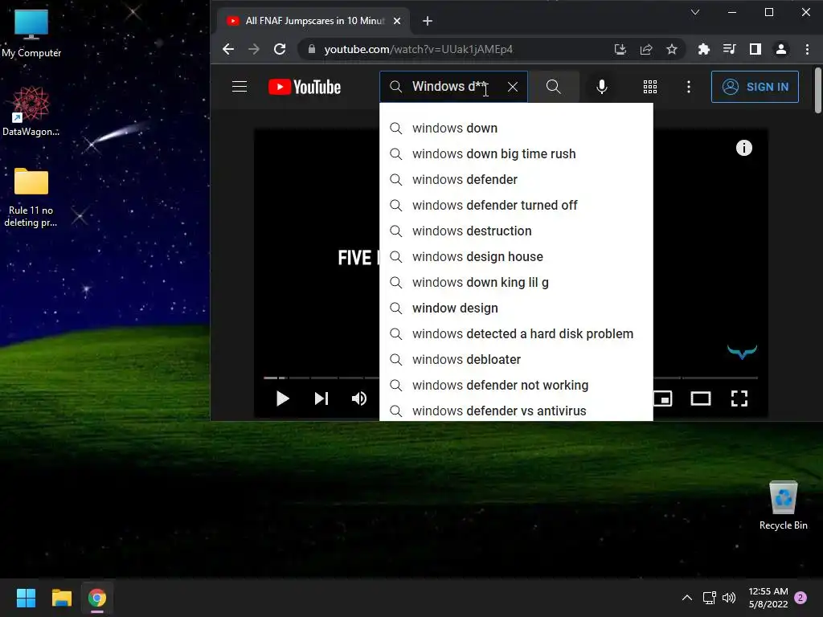Open Chrome media controls icon
823x617 pixels.
click(730, 49)
